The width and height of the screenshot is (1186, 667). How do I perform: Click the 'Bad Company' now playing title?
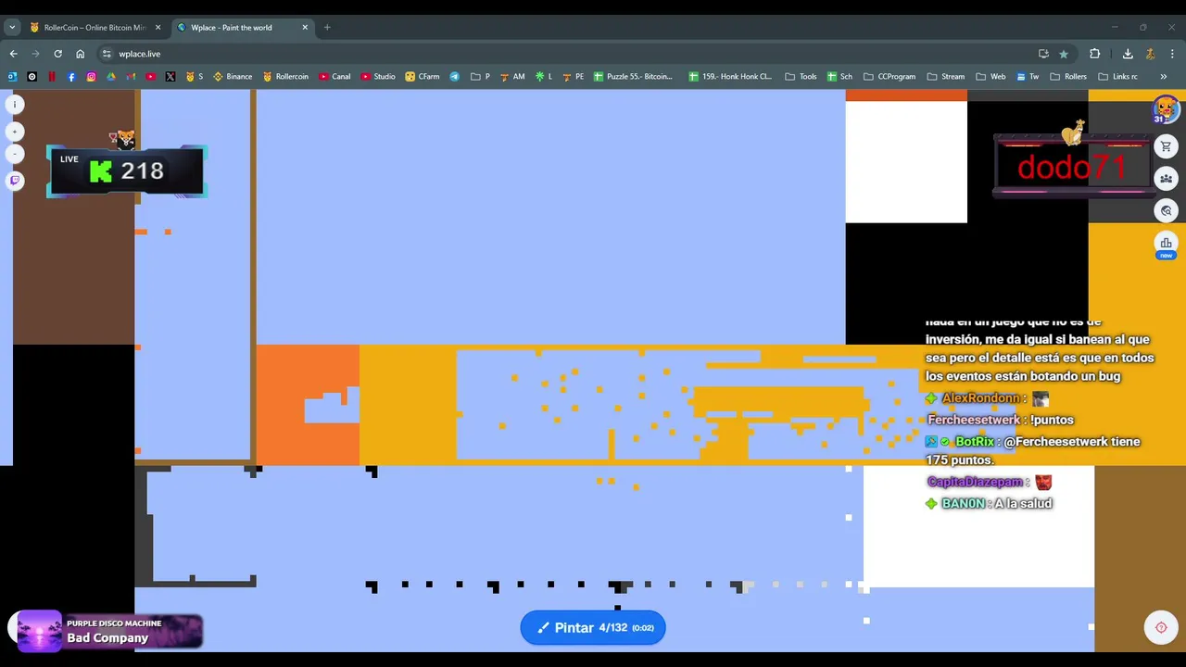click(x=107, y=638)
